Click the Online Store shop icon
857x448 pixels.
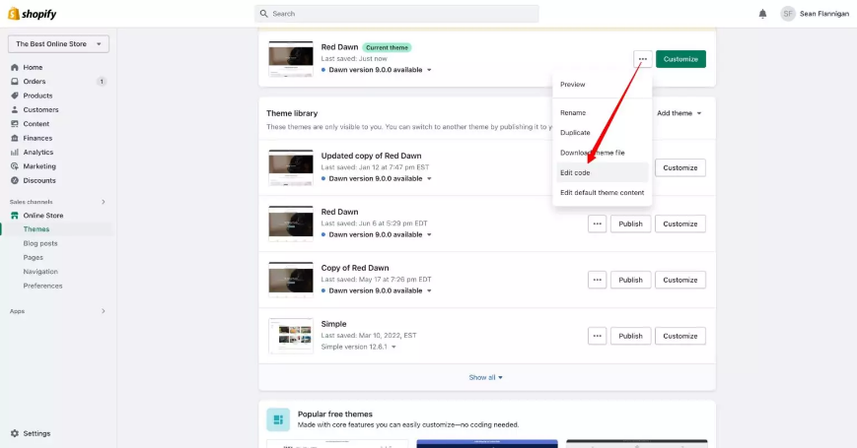pos(15,216)
